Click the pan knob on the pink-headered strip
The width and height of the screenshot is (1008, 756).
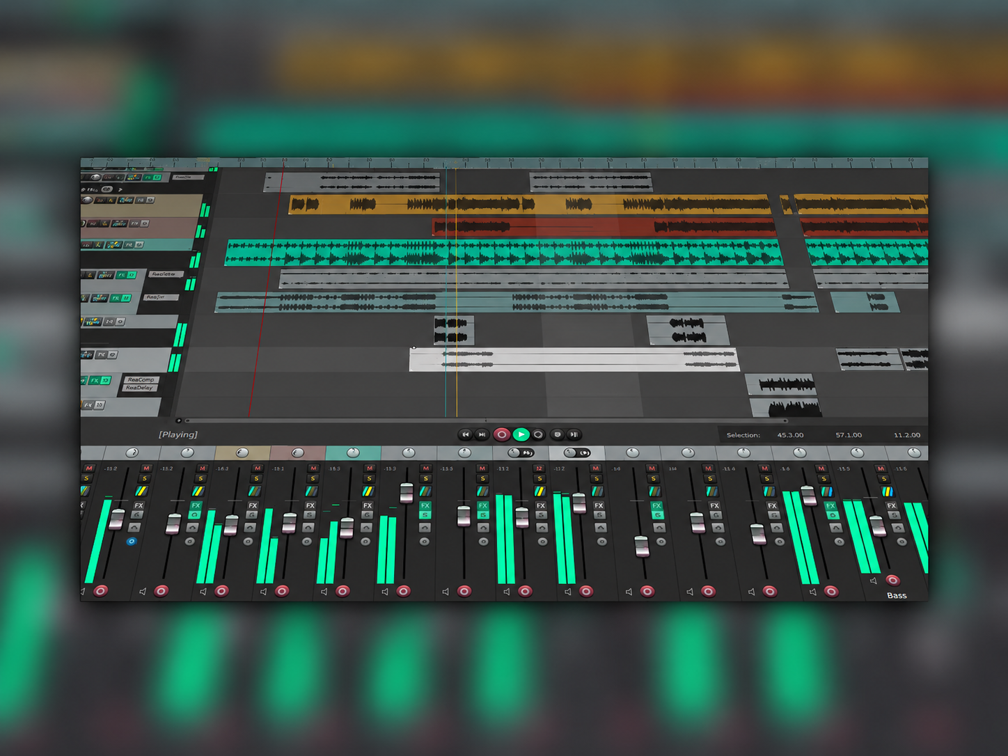297,452
